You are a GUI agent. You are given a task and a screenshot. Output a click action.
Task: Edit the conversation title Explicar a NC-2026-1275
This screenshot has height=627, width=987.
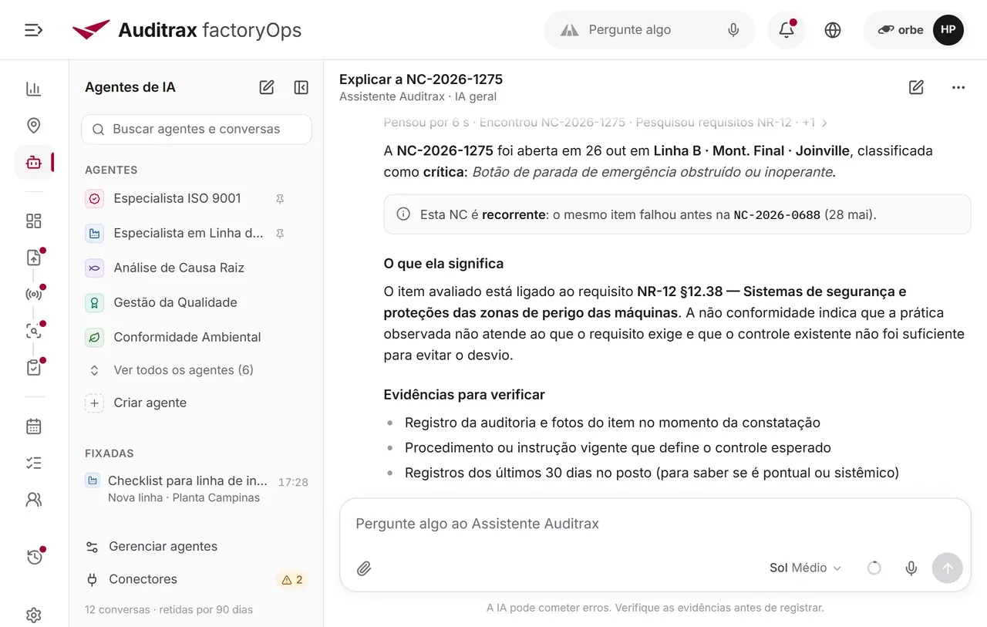click(916, 87)
